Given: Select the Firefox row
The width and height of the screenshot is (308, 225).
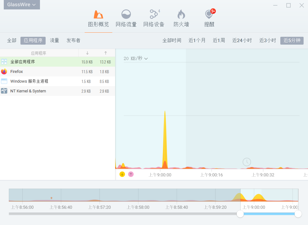Looking at the screenshot, I should pos(58,72).
